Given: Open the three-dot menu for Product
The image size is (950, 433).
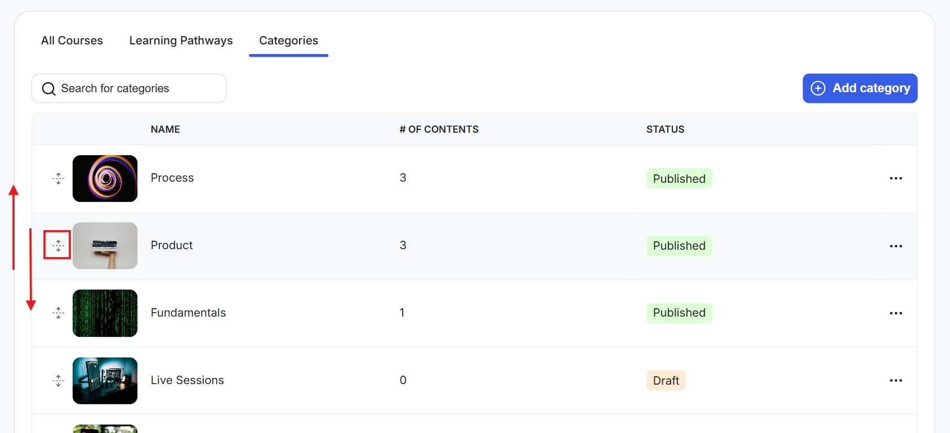Looking at the screenshot, I should (x=896, y=246).
